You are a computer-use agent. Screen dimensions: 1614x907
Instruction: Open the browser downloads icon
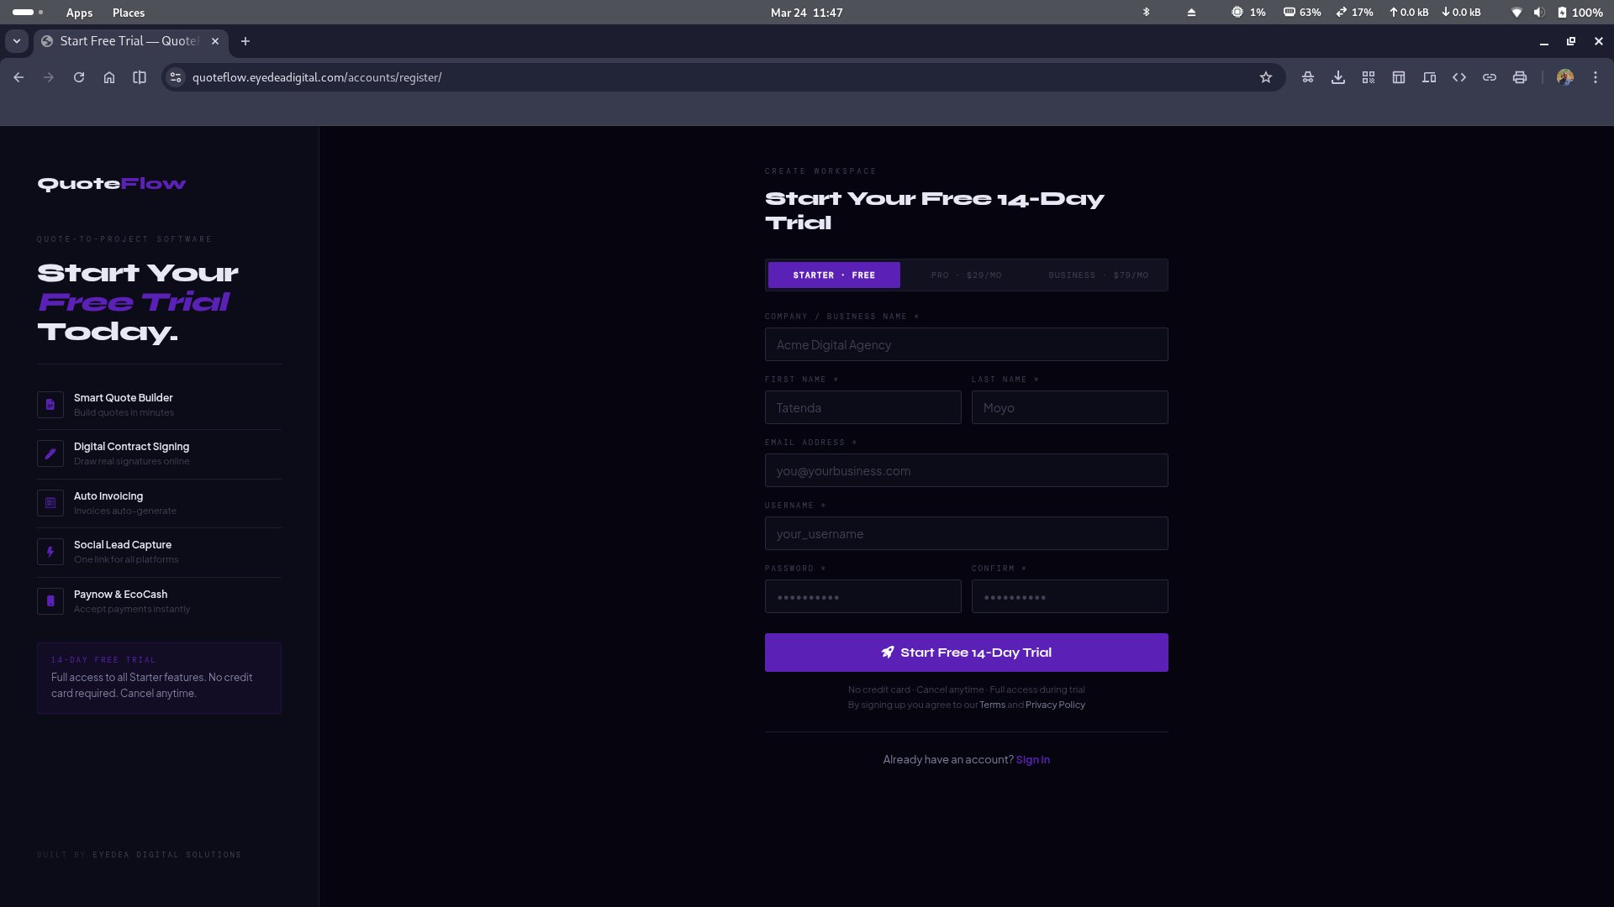click(x=1338, y=77)
